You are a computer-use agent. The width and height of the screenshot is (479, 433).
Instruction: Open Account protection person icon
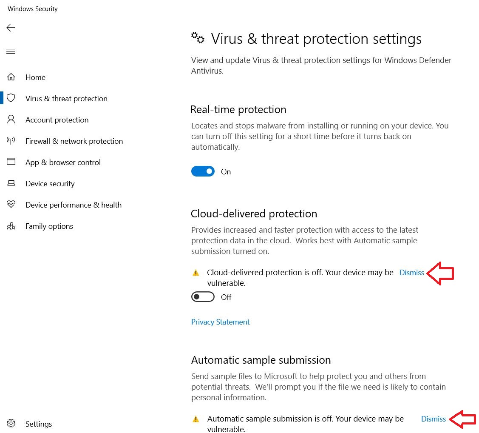click(11, 120)
